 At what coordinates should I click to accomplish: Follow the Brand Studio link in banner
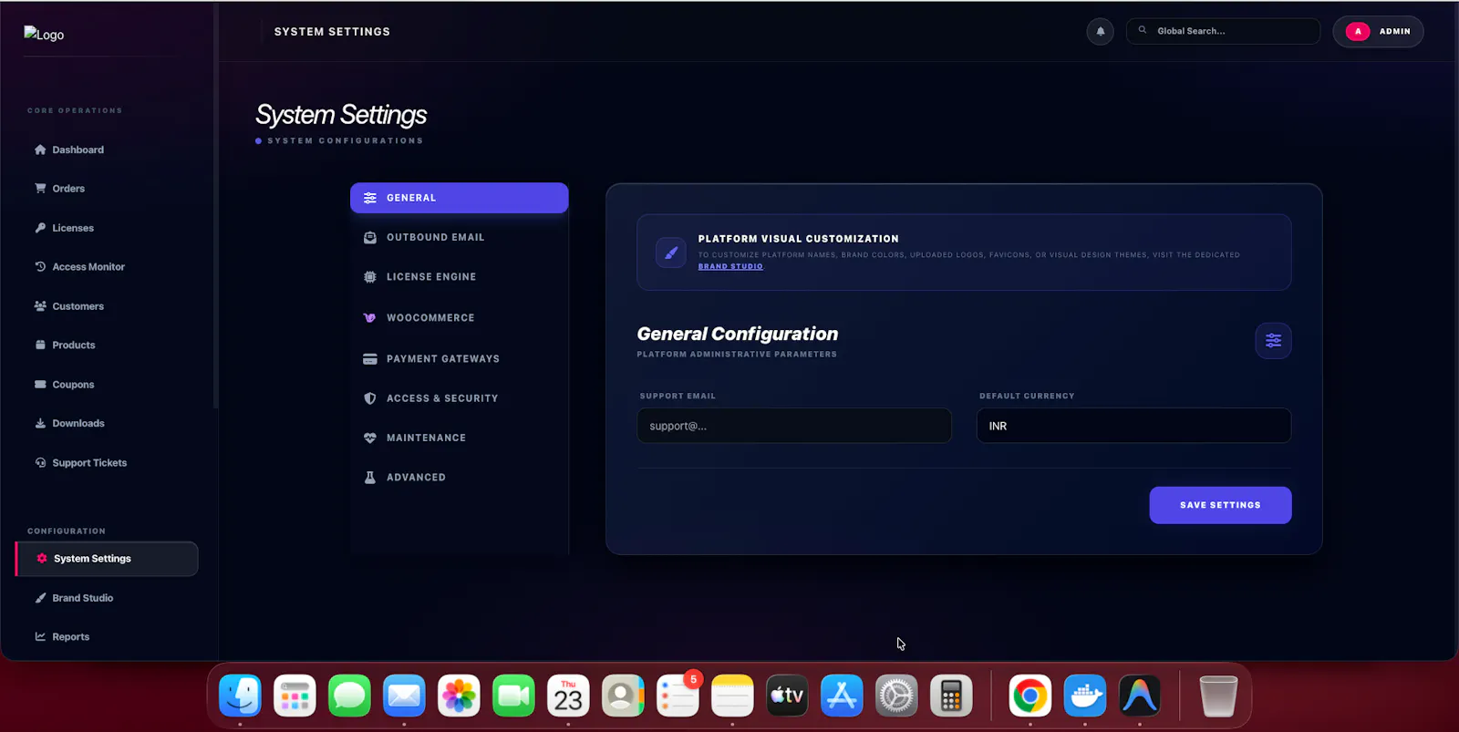pyautogui.click(x=730, y=266)
